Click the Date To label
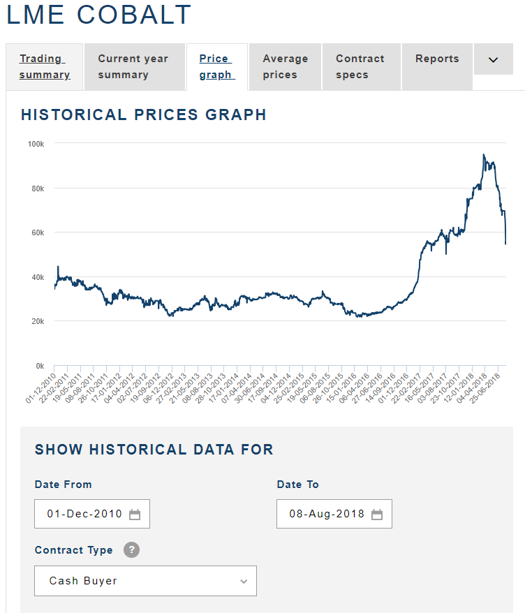Viewport: 525px width, 613px height. pos(298,485)
